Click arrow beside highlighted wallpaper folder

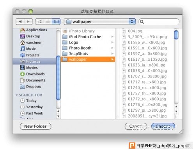[112, 60]
